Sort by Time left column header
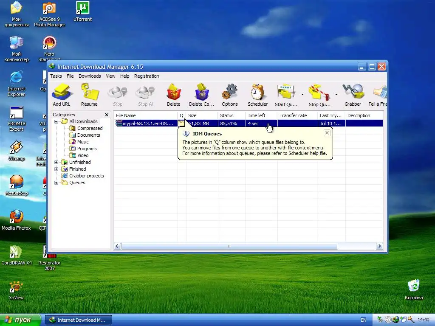Image resolution: width=435 pixels, height=326 pixels. point(261,115)
